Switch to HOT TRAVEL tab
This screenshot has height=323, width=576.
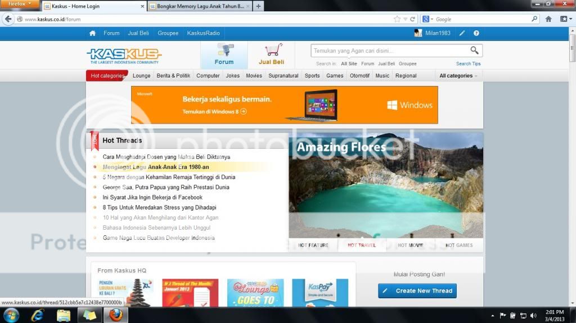coord(362,245)
